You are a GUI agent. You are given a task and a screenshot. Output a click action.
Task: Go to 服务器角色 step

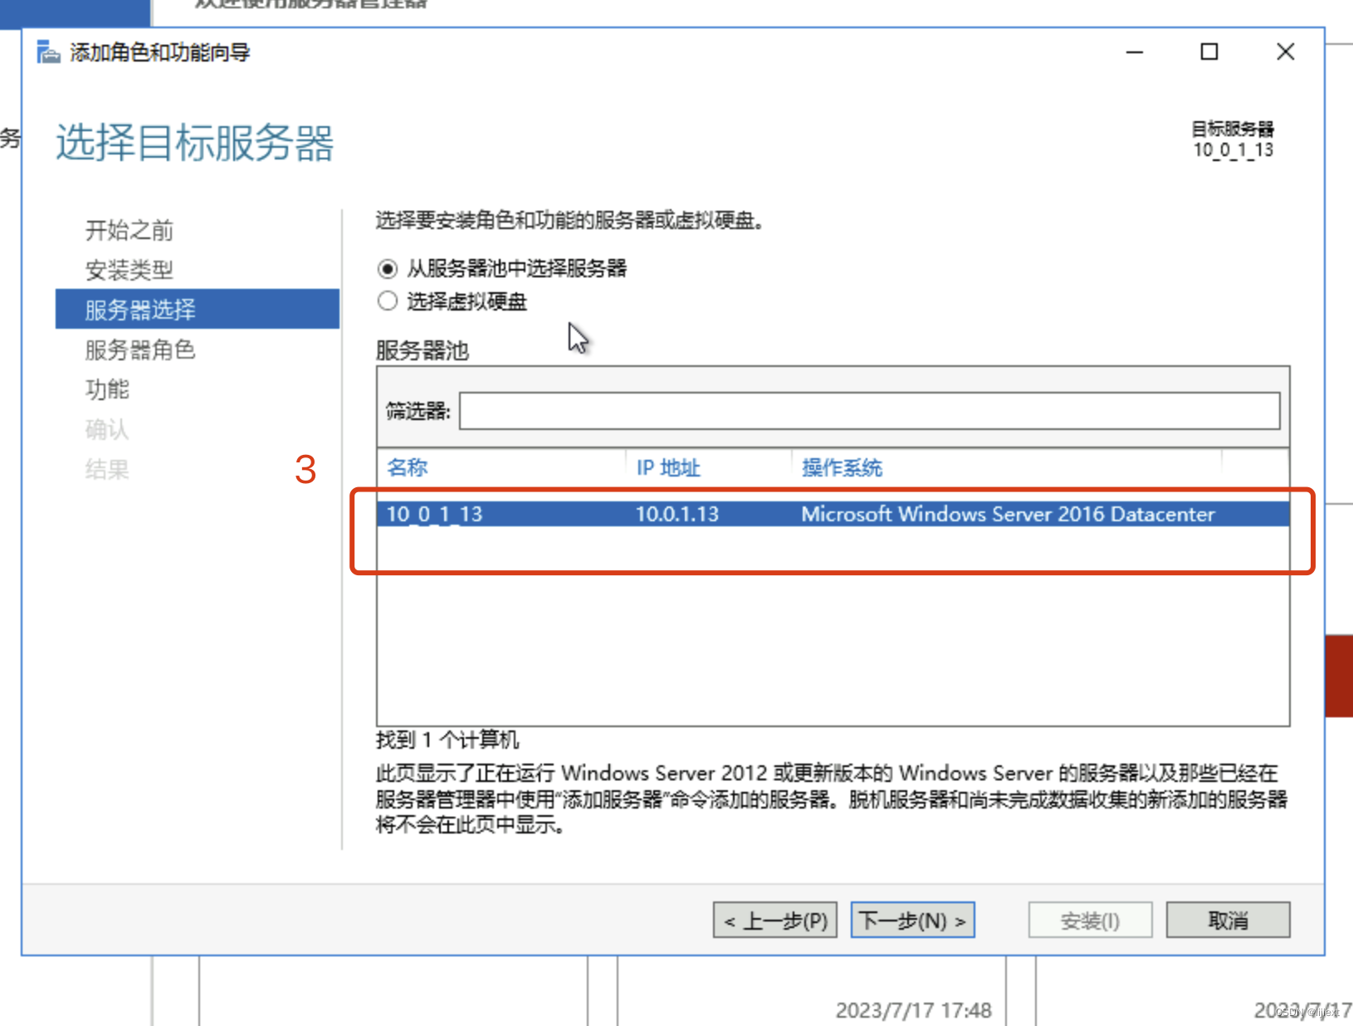[140, 349]
